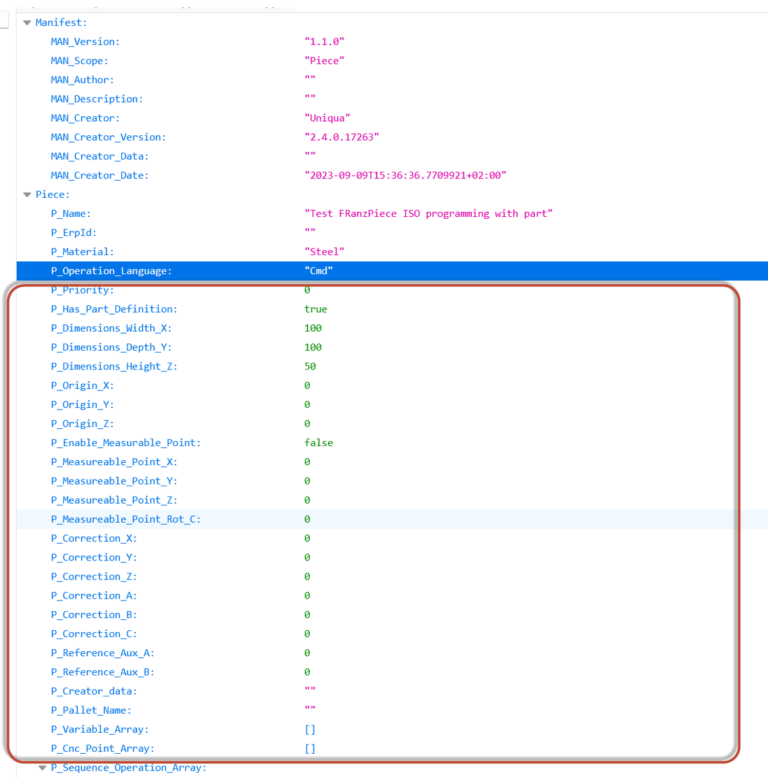Viewport: 768px width, 781px height.
Task: Collapse the P_Sequence_Operation_Array node
Action: (43, 768)
